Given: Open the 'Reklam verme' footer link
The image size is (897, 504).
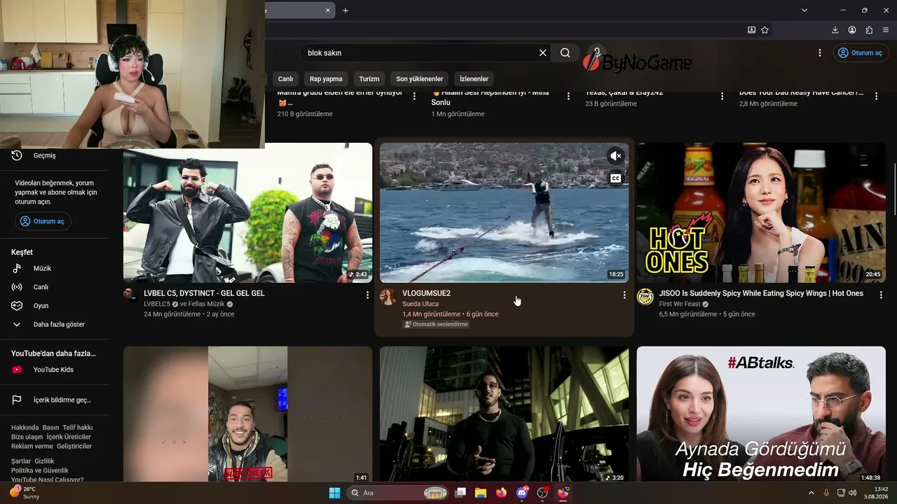Looking at the screenshot, I should [32, 446].
